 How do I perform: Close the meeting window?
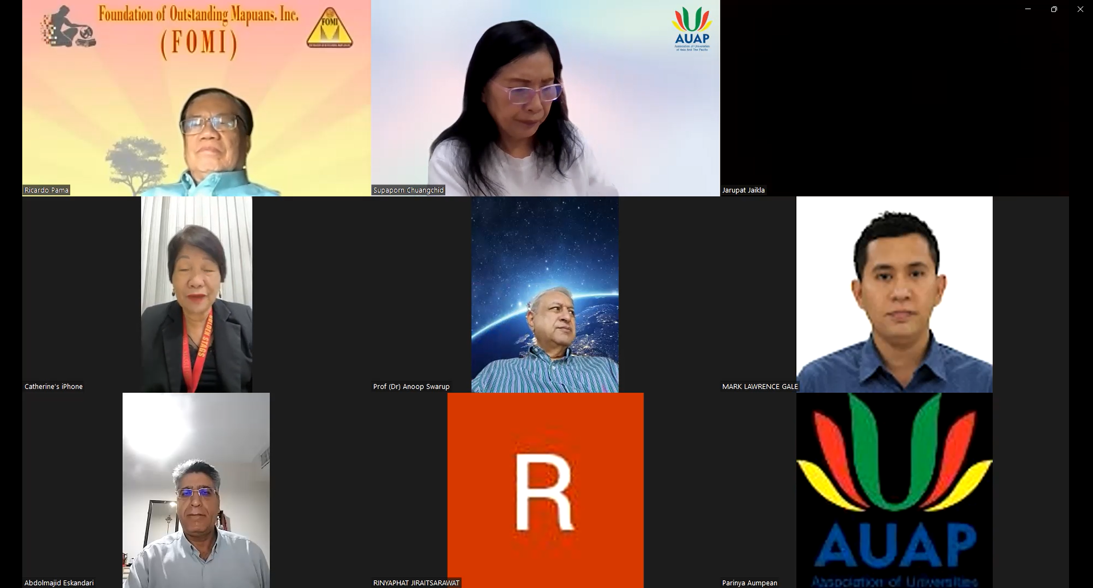[1080, 9]
